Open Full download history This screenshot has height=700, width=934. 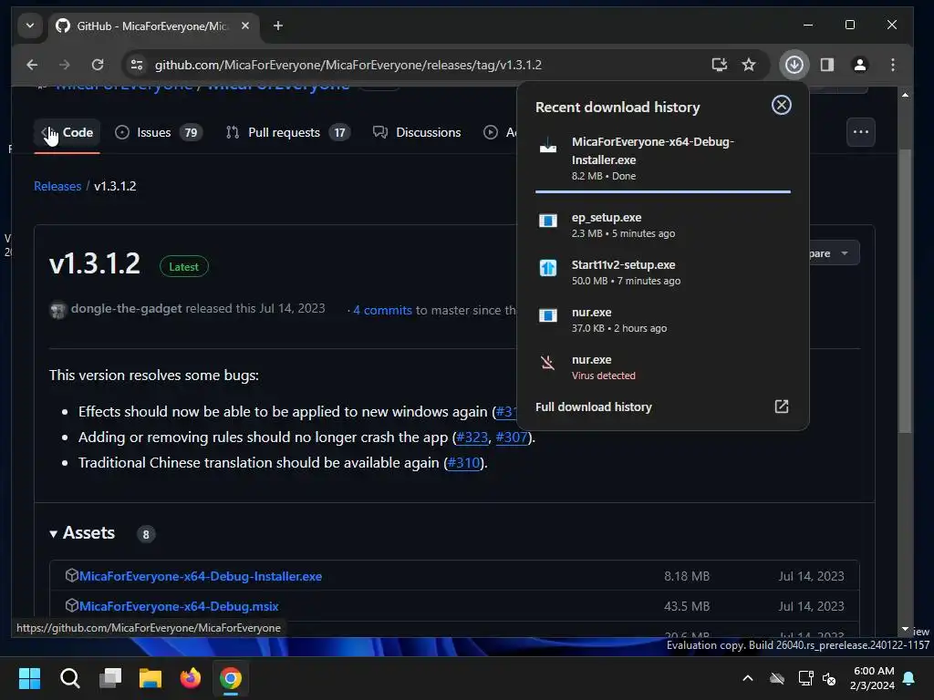click(593, 407)
